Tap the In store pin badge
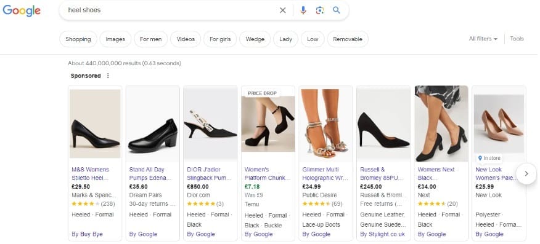Screen dimensions: 540x244 [489, 158]
